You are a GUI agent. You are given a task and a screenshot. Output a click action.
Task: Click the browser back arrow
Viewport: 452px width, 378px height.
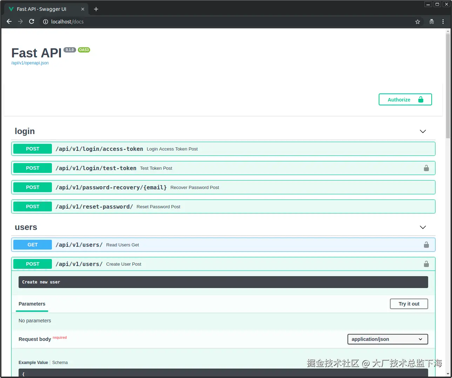click(9, 21)
